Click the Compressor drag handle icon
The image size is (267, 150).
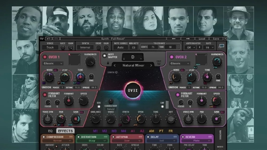pyautogui.click(x=71, y=137)
